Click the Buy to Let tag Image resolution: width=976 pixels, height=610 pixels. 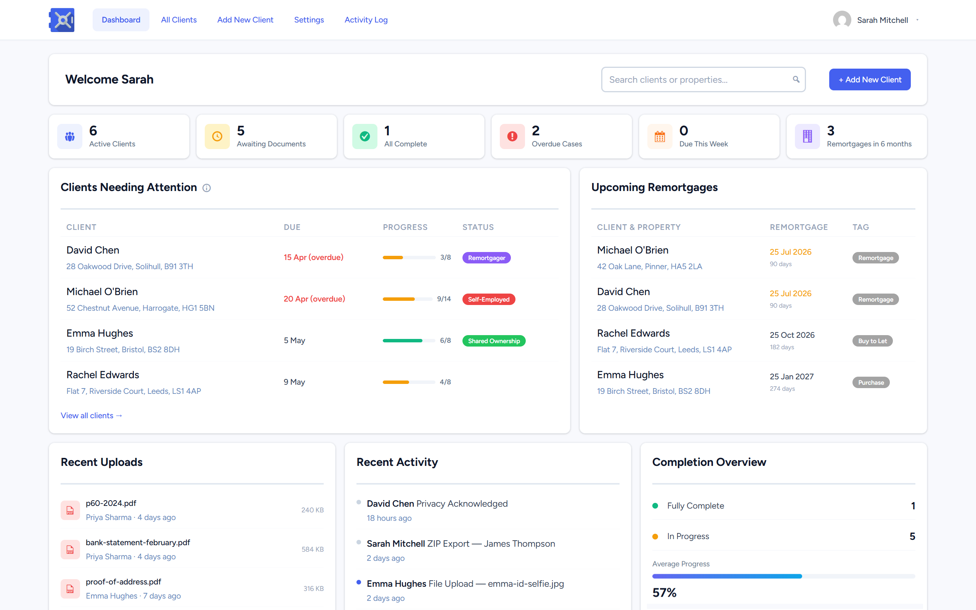pyautogui.click(x=872, y=341)
